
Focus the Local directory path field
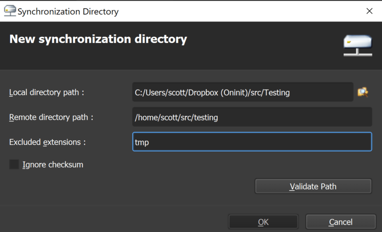(243, 92)
